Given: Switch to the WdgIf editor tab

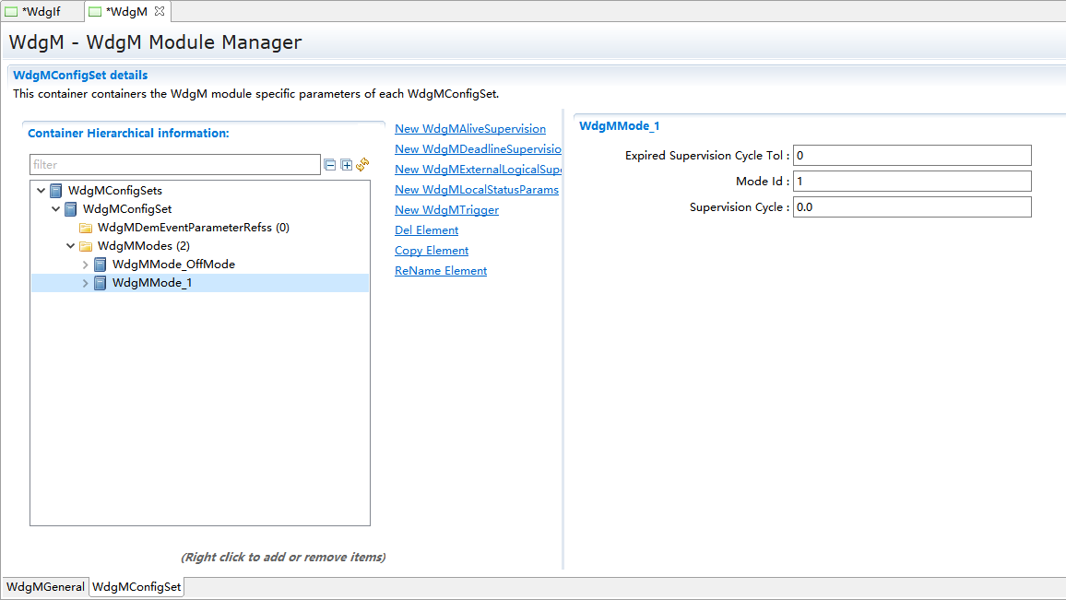Looking at the screenshot, I should click(x=41, y=11).
